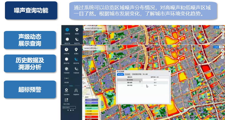Click the play button under date field
225x120 pixels.
[72, 110]
